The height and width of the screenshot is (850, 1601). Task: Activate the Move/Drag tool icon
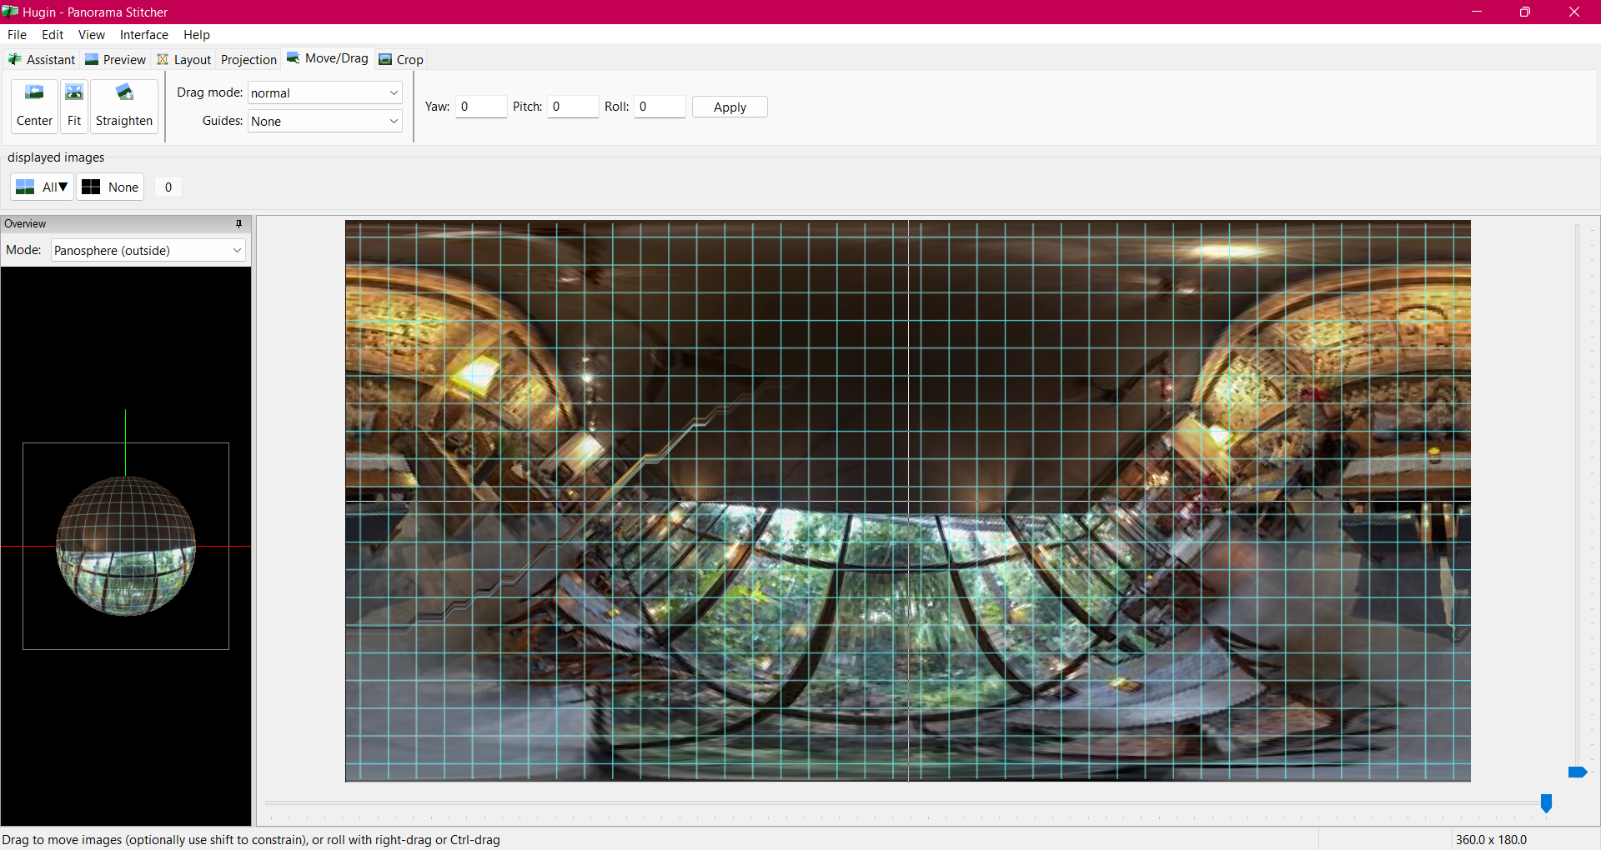click(294, 58)
